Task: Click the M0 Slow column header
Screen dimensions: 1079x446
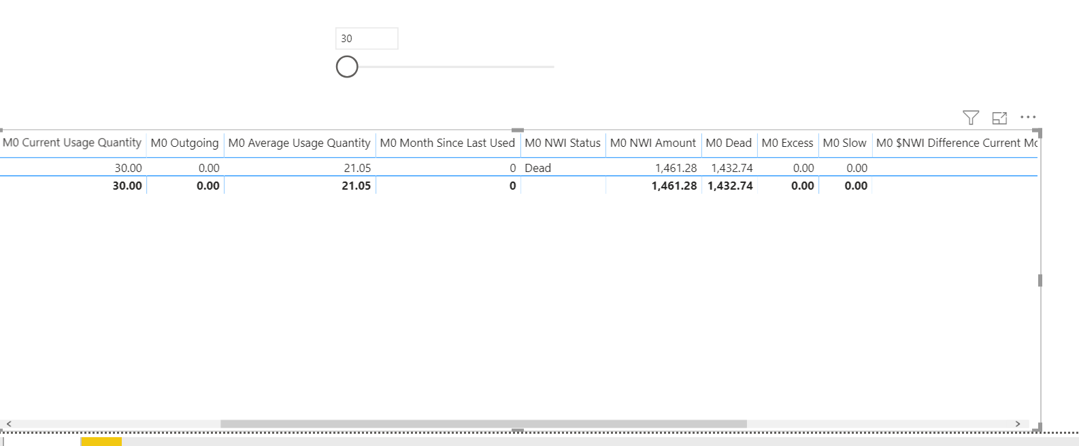Action: (845, 143)
